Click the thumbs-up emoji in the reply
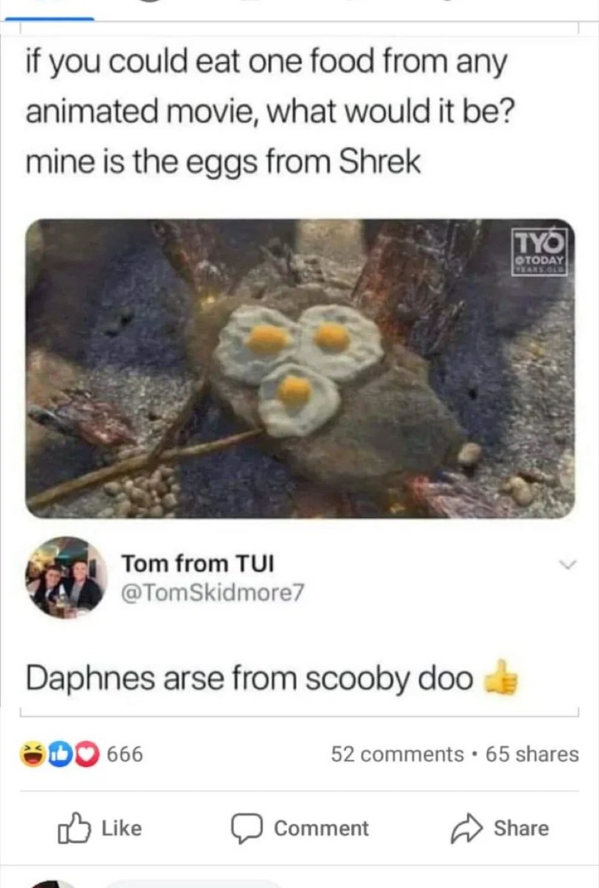 click(501, 679)
